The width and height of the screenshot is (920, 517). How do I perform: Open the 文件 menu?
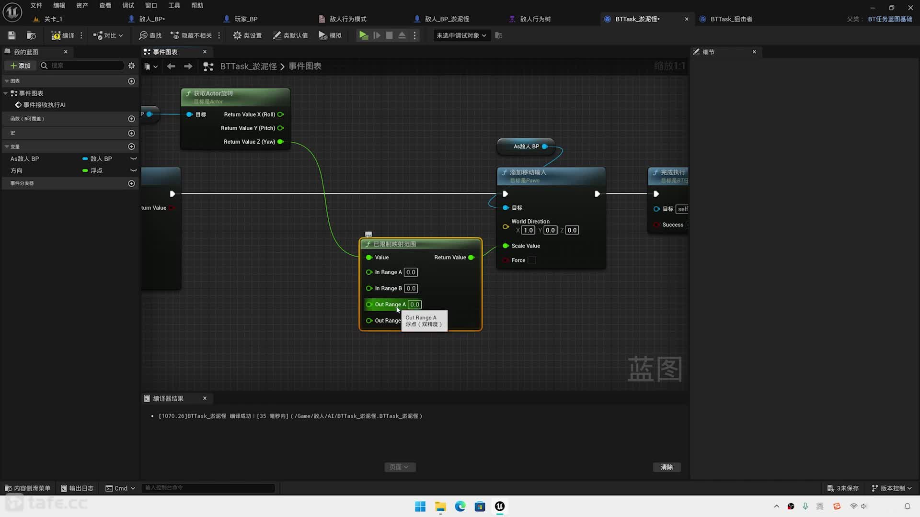pyautogui.click(x=36, y=5)
